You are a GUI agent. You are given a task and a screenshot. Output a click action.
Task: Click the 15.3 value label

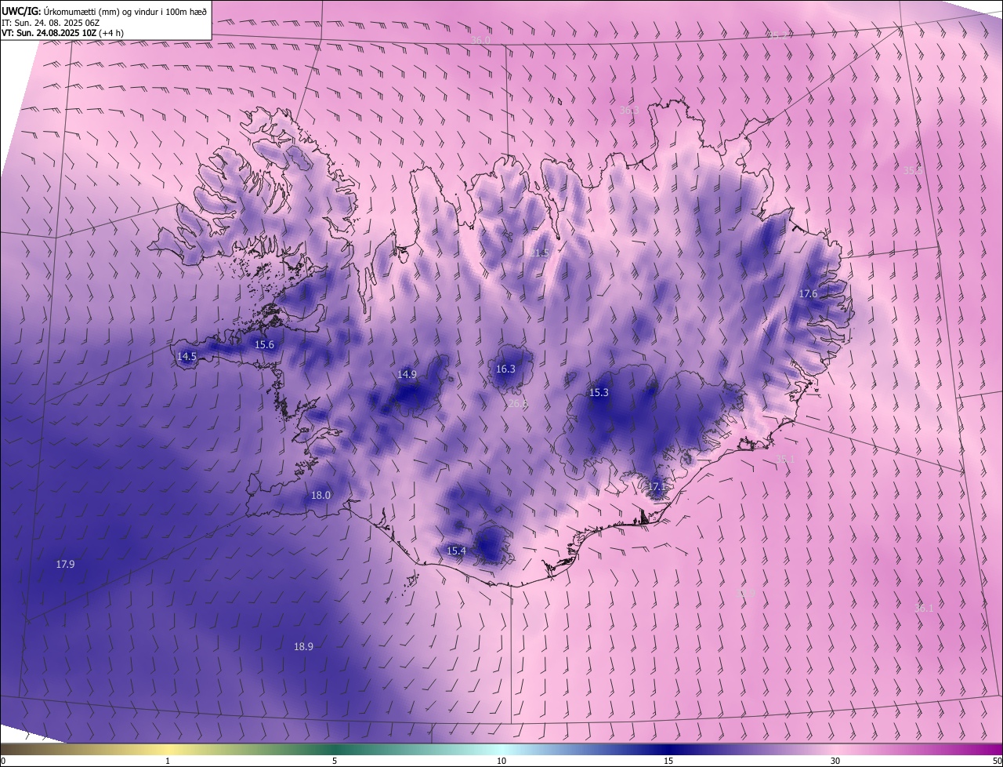point(599,393)
